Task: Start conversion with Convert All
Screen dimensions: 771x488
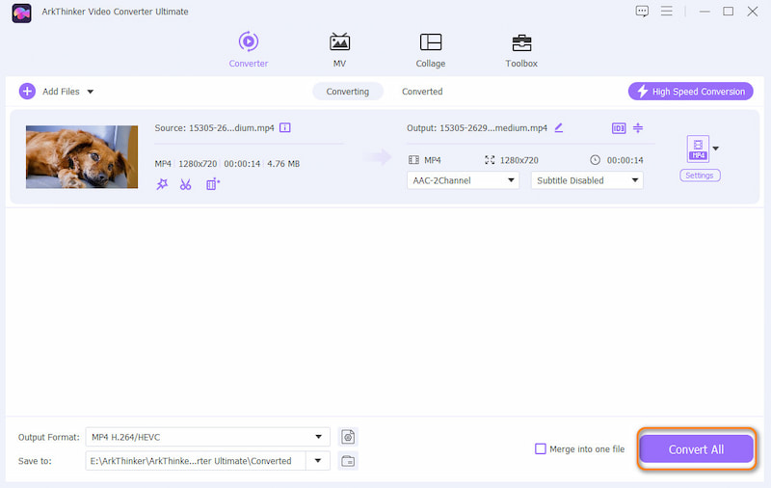Action: [x=696, y=449]
